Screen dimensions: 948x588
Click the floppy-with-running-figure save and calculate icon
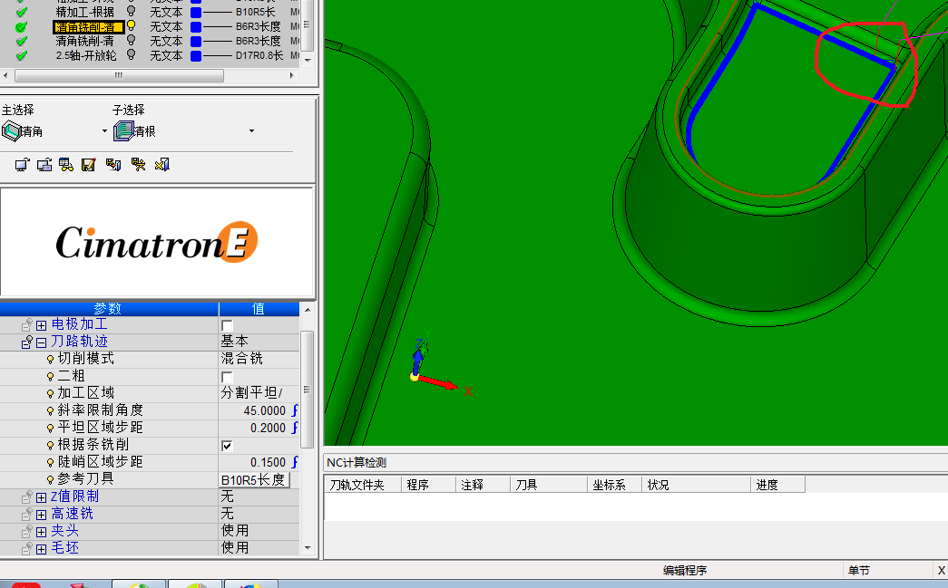139,165
